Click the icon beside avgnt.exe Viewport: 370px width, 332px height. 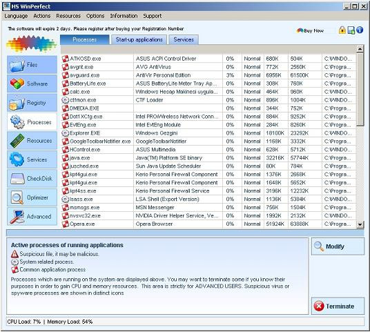(x=66, y=67)
